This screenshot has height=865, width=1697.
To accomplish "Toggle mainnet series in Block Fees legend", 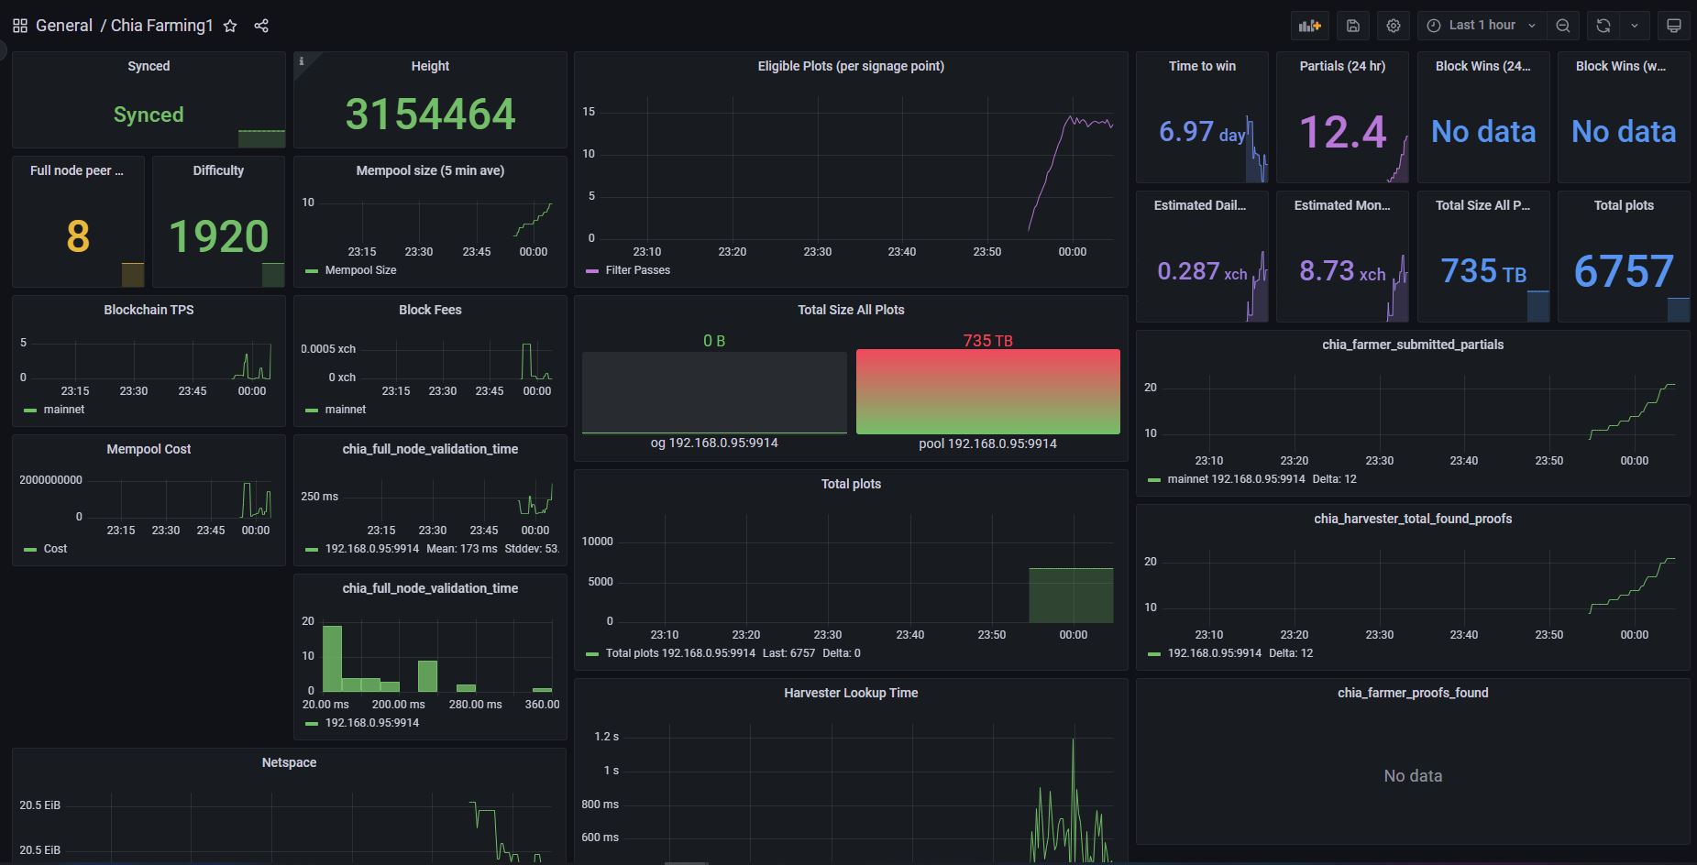I will (x=346, y=410).
